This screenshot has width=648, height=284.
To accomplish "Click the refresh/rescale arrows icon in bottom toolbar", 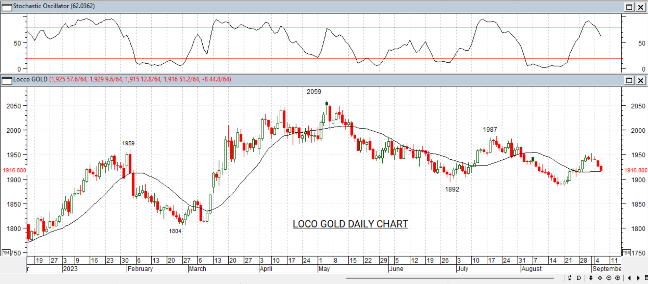I will [570, 278].
